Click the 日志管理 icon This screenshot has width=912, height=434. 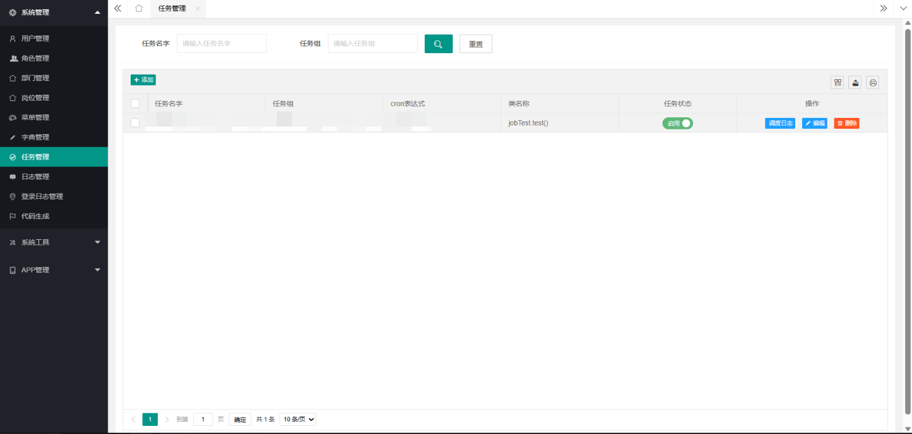coord(13,177)
